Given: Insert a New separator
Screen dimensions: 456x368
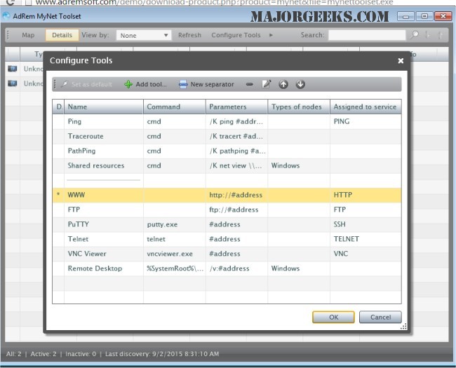Looking at the screenshot, I should click(x=206, y=84).
